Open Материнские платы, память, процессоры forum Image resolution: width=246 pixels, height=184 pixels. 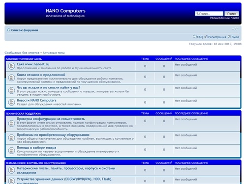(66, 170)
